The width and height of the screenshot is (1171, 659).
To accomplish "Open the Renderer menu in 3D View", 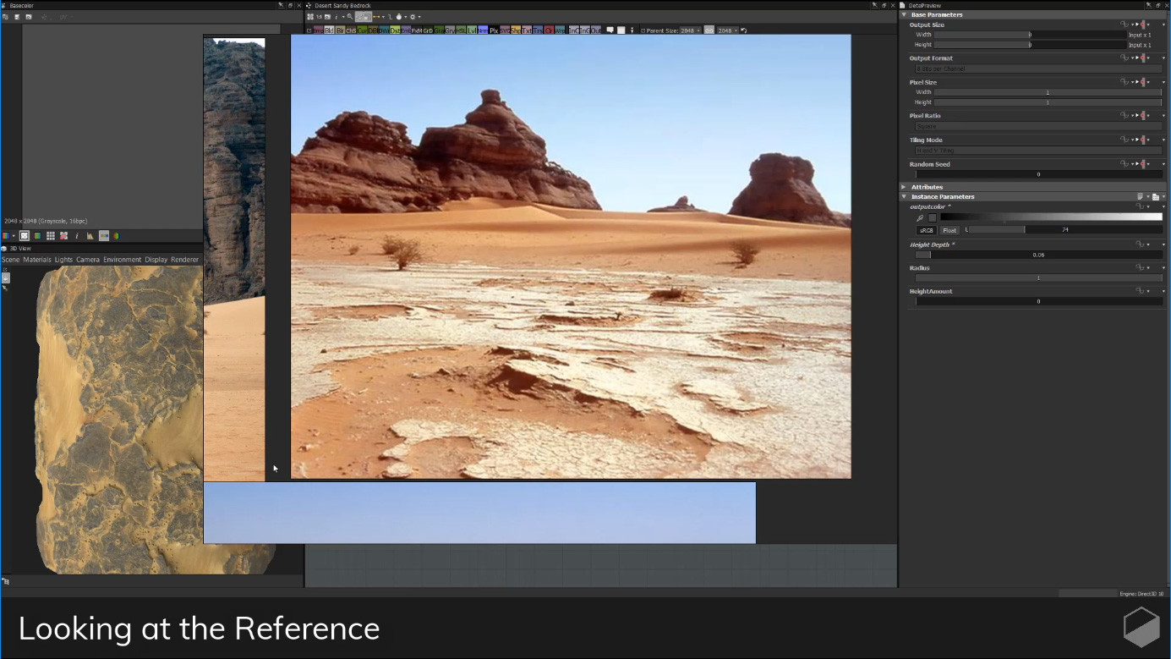I will pos(184,260).
